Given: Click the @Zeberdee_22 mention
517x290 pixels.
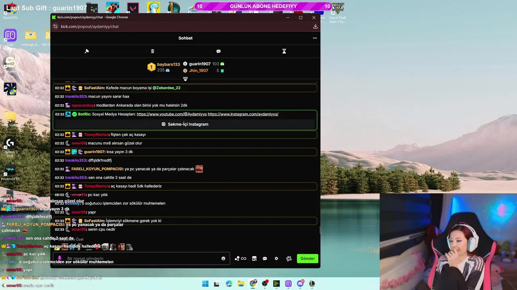Looking at the screenshot, I should (166, 88).
